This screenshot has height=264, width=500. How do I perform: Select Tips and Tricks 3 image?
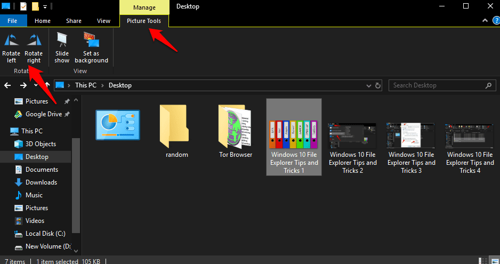click(x=411, y=148)
